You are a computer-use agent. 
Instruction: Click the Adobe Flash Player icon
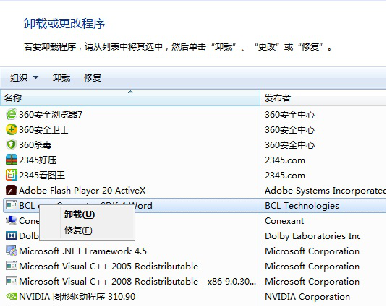click(12, 190)
